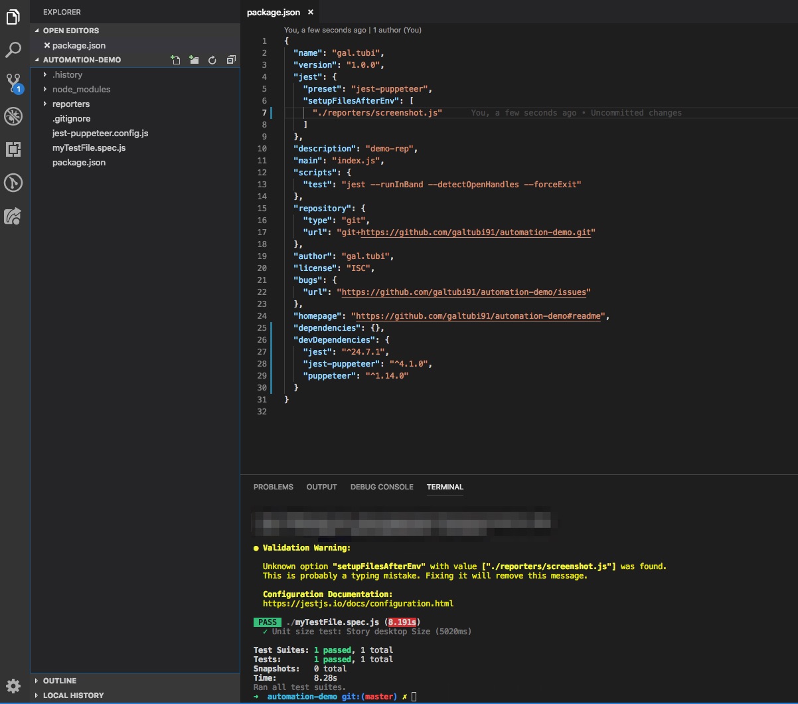The image size is (798, 704).
Task: Click the Validation Warning text in terminal
Action: 306,548
